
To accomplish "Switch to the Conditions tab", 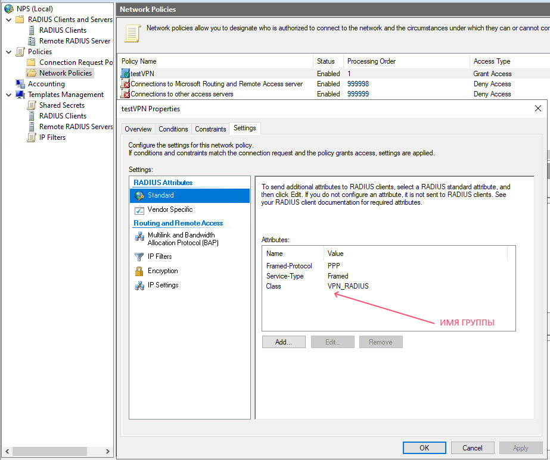I will click(x=173, y=129).
